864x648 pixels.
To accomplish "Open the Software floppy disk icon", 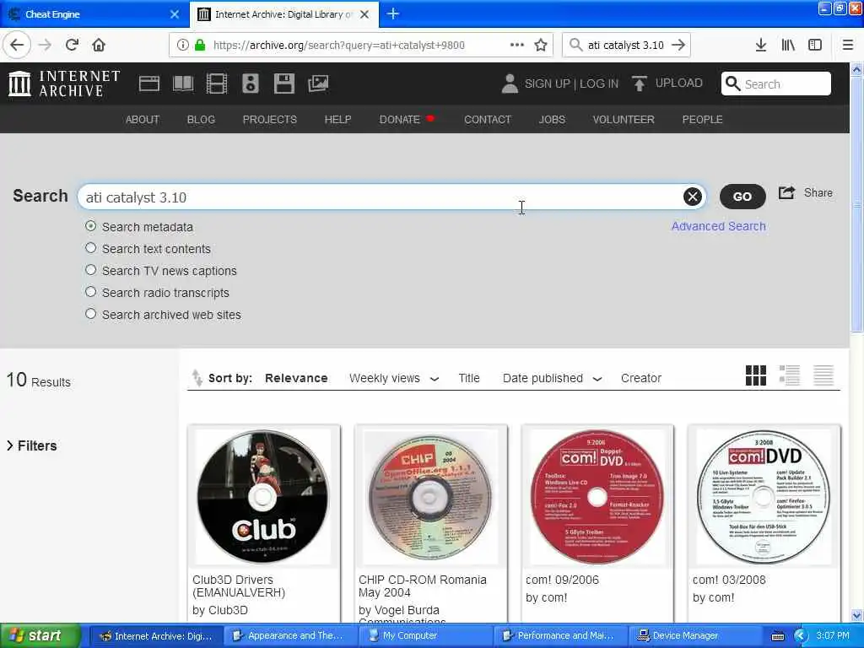I will (x=284, y=84).
